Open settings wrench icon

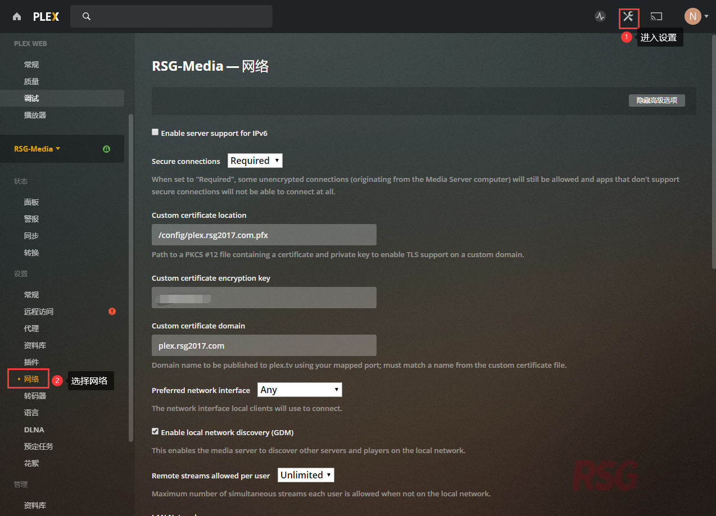click(x=628, y=16)
